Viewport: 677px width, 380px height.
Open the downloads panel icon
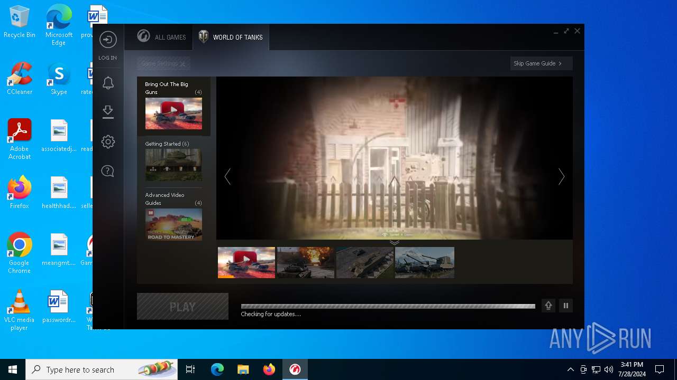pyautogui.click(x=108, y=112)
